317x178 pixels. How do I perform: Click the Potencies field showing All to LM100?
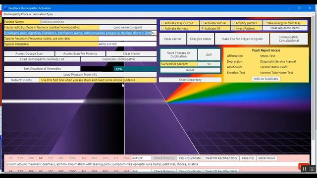(x=127, y=44)
